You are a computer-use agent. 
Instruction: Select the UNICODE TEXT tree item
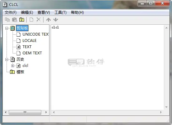point(36,34)
